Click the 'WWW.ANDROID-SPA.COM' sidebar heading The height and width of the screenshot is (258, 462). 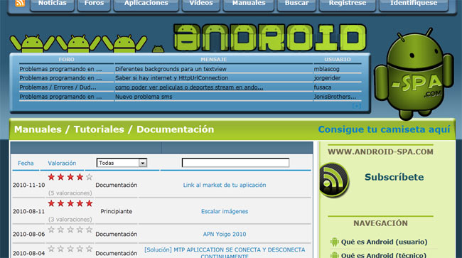coord(380,152)
